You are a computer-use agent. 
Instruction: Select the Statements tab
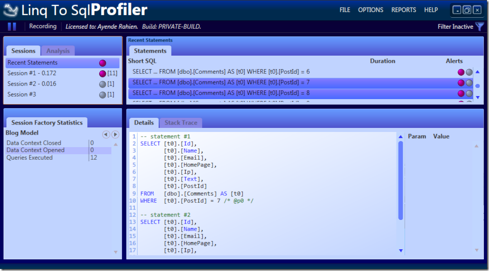tap(150, 51)
